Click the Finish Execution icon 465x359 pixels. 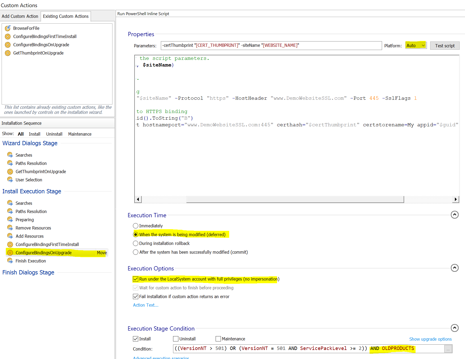point(10,261)
